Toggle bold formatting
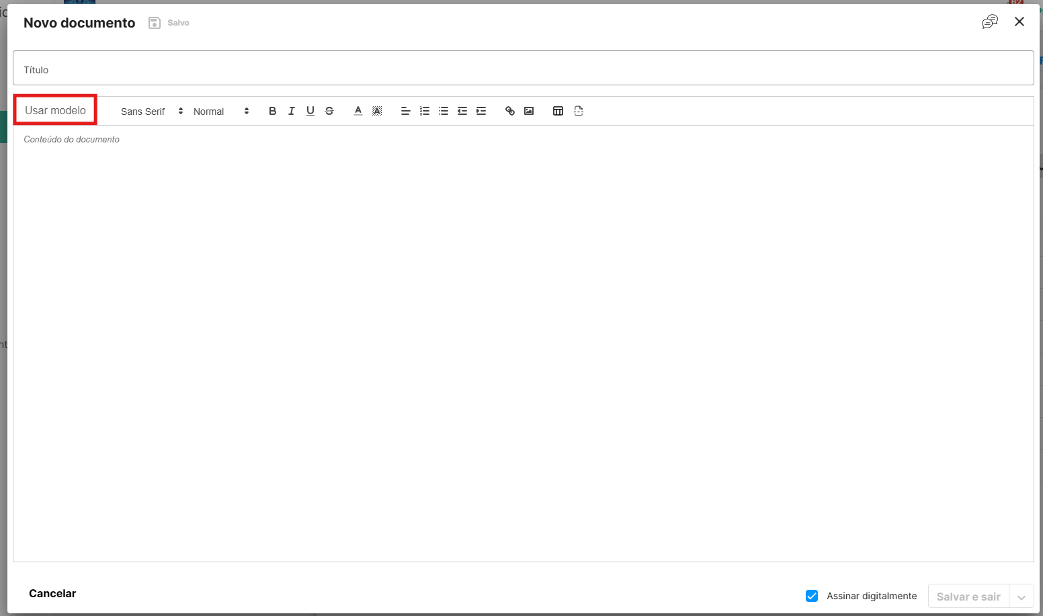Screen dimensions: 1043x616 272,111
